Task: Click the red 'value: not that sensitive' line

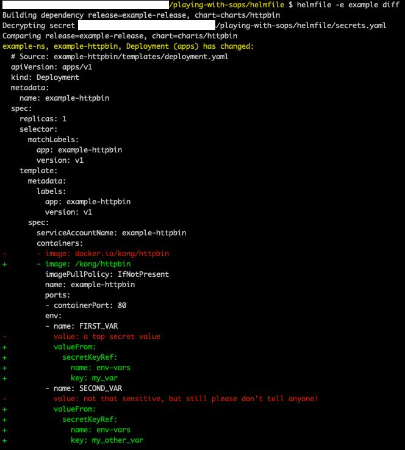Action: 185,399
